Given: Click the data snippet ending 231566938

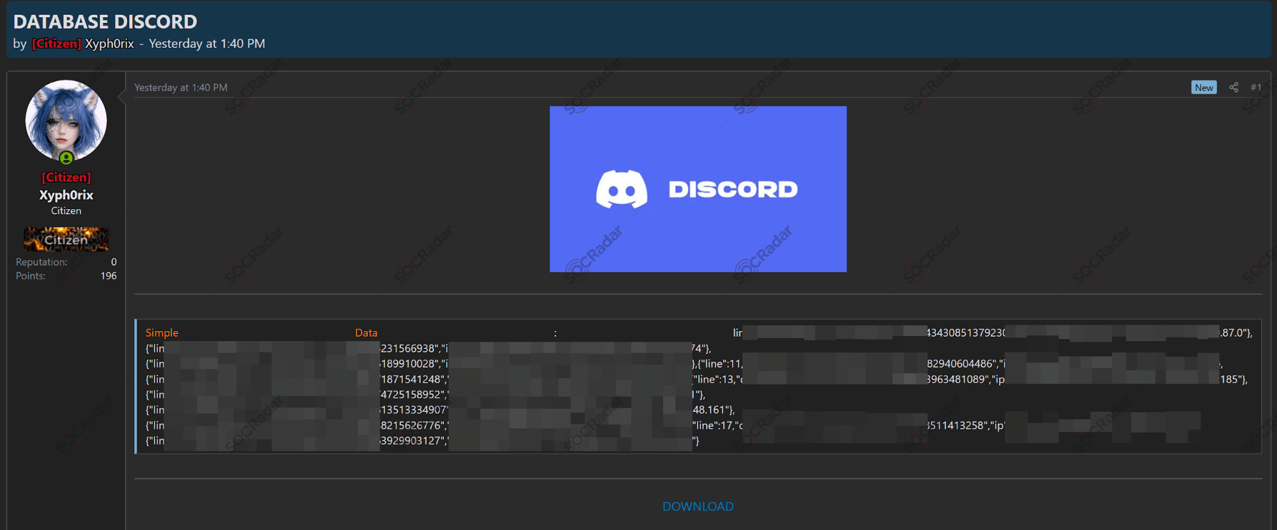Looking at the screenshot, I should coord(409,348).
